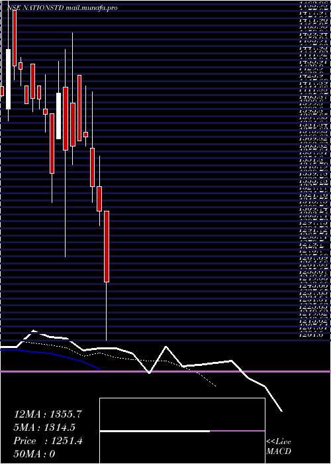Screen dimensions: 331x464
Task: Click the tall red candlestick body at the chart bottom
Action: pos(107,247)
